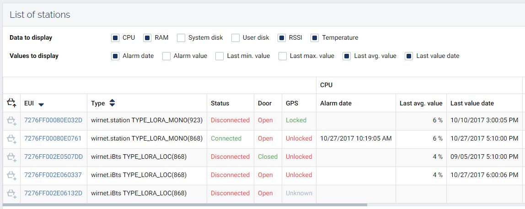525x209 pixels.
Task: Add station 7276FF002E0507DD to basket
Action: point(11,157)
